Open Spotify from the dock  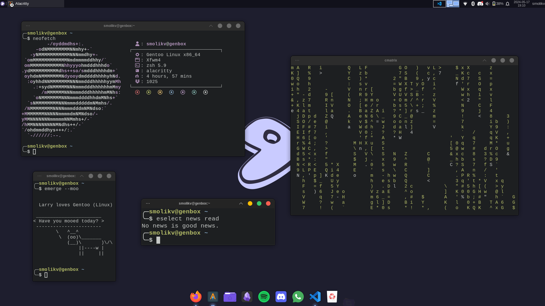pos(264,297)
